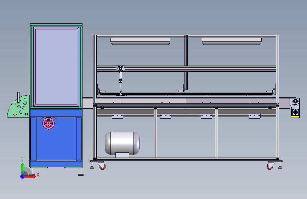Select the left overhead lamp fixture
Viewport: 307px width, 199px height.
pos(140,41)
